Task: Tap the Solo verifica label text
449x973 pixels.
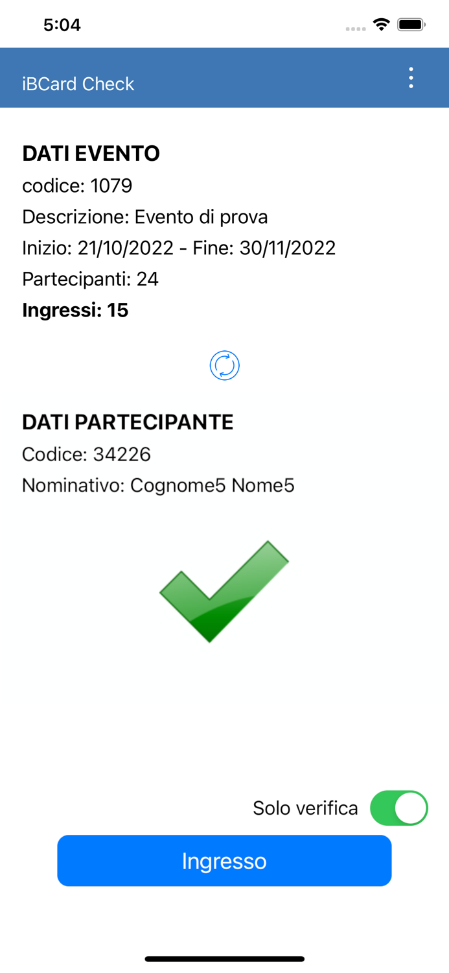Action: pos(305,808)
